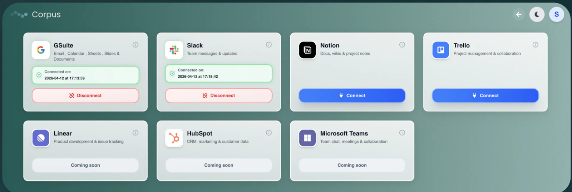Click the Microsoft Teams card title
Image resolution: width=572 pixels, height=192 pixels.
coord(344,133)
